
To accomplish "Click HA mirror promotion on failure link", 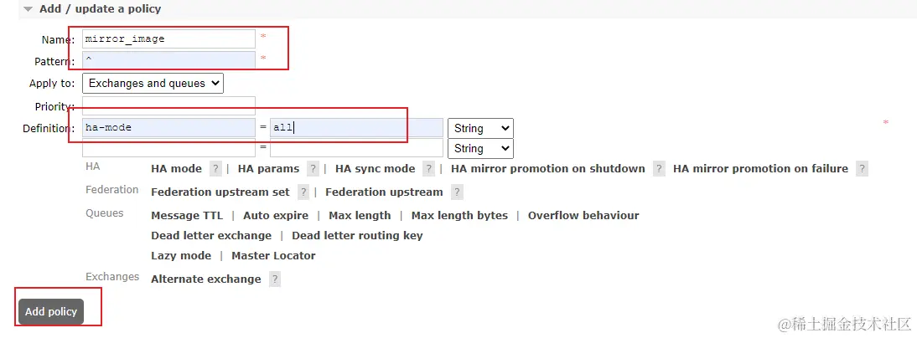I will tap(760, 169).
